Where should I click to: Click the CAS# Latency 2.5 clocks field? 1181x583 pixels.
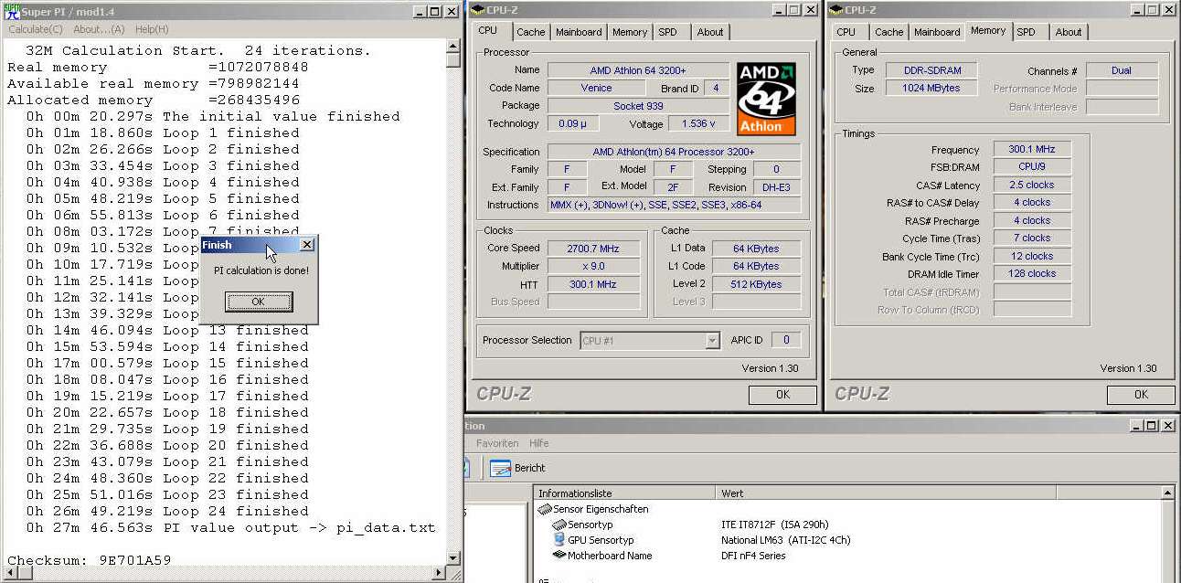point(1031,185)
